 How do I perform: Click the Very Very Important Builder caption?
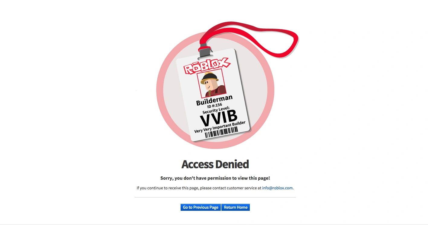220,127
